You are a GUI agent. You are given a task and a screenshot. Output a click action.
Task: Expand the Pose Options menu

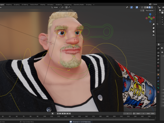click(150, 11)
